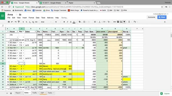Image resolution: width=172 pixels, height=96 pixels.
Task: Open the text color picker
Action: pyautogui.click(x=74, y=22)
